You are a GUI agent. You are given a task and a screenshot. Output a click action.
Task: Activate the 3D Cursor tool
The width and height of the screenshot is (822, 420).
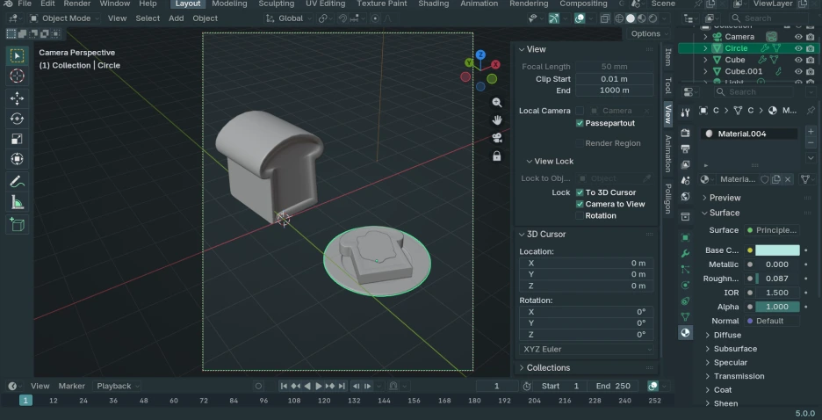pos(18,76)
